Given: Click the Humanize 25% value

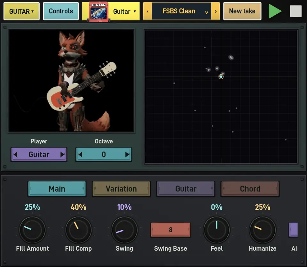Looking at the screenshot, I should (x=263, y=207).
